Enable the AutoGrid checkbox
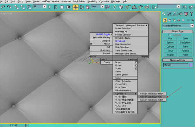The width and height of the screenshot is (195, 127). (169, 35)
